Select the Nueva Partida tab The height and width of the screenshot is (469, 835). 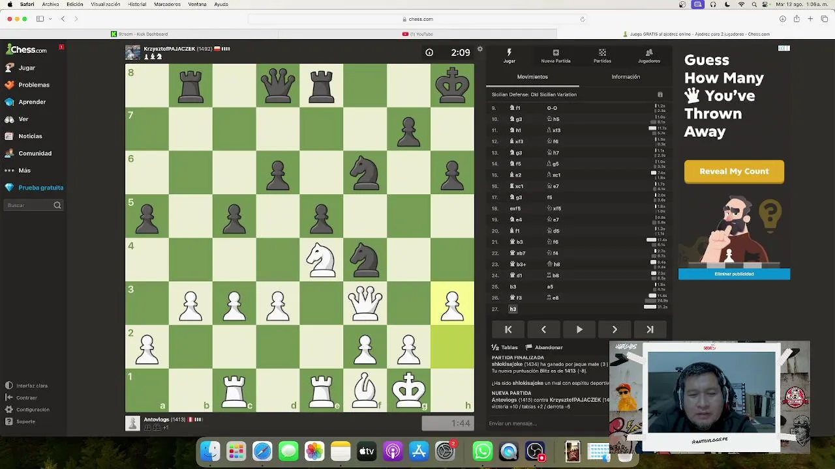click(x=556, y=56)
